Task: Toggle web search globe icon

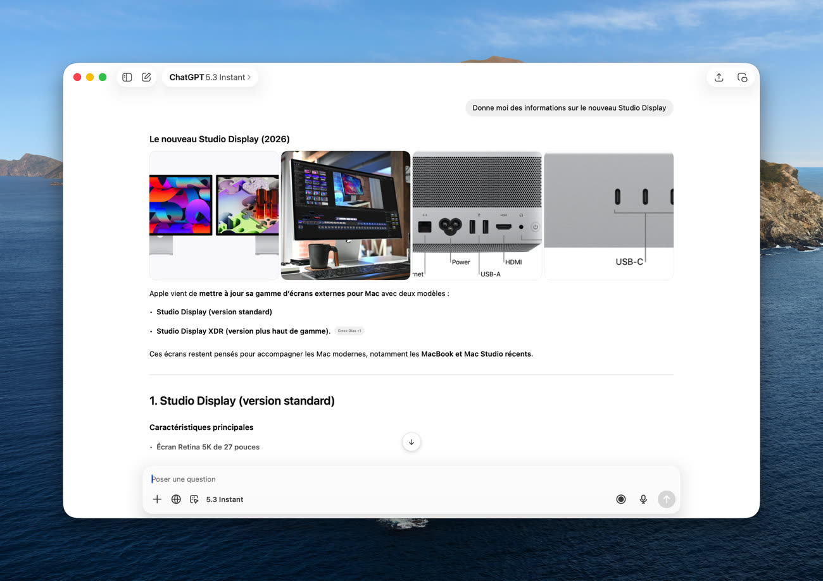Action: 176,499
